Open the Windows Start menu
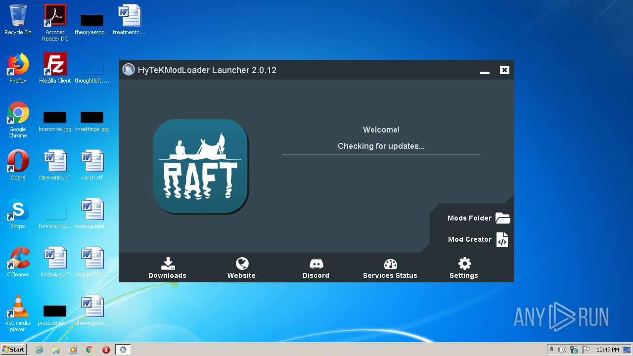The width and height of the screenshot is (633, 356). (13, 350)
